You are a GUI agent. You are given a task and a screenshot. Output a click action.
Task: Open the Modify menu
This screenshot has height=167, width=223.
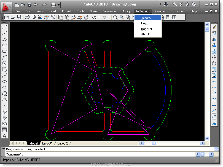tap(126, 11)
